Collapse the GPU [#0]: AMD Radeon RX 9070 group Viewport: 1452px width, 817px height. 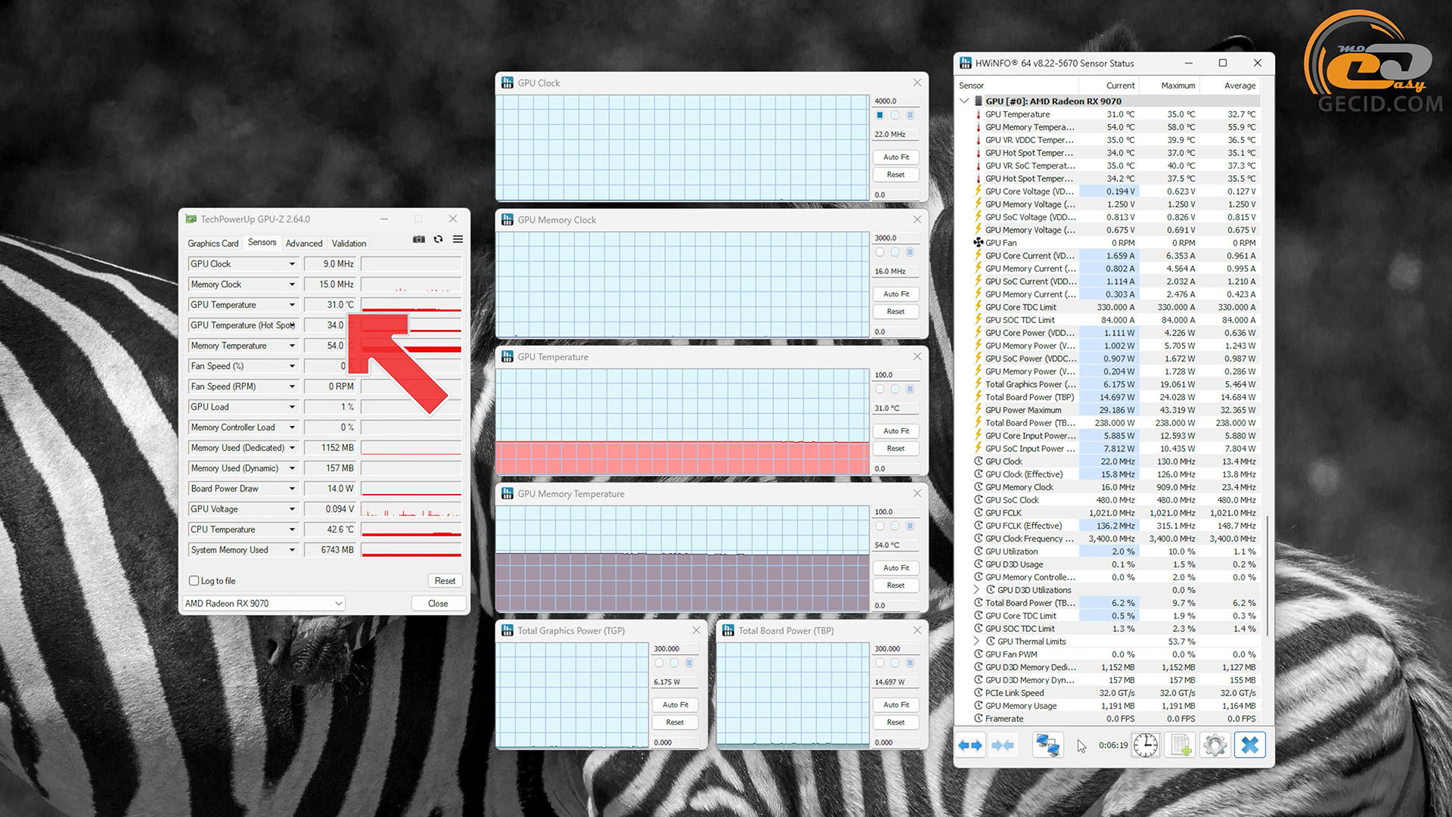click(x=964, y=101)
